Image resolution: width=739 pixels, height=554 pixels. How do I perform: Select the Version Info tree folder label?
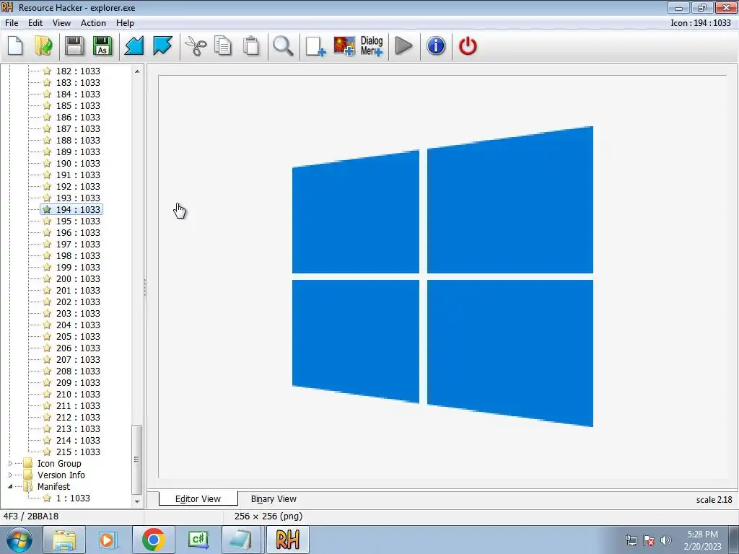[x=61, y=475]
